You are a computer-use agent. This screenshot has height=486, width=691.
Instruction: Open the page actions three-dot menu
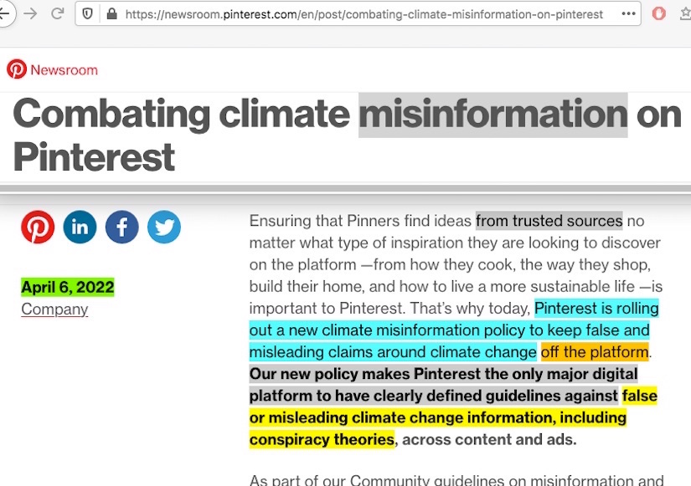629,13
